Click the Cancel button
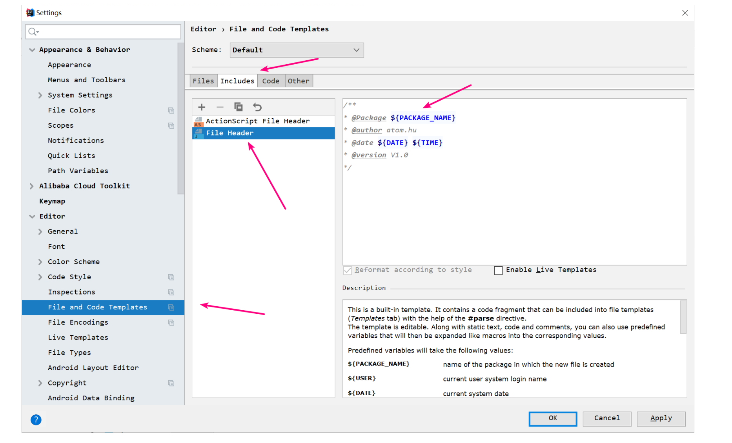This screenshot has width=732, height=443. [x=607, y=418]
